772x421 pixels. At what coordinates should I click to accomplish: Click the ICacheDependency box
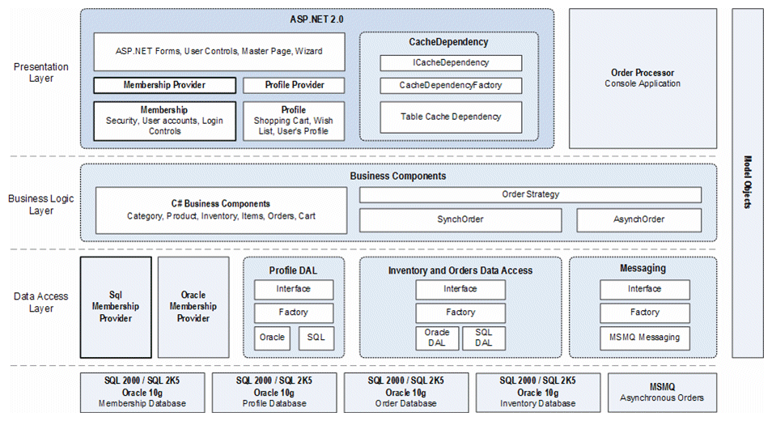click(x=451, y=63)
